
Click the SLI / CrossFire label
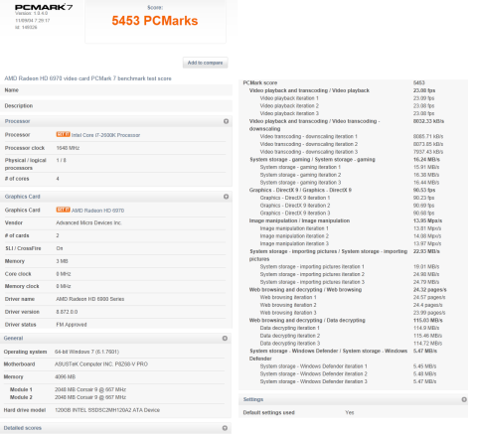tap(23, 248)
